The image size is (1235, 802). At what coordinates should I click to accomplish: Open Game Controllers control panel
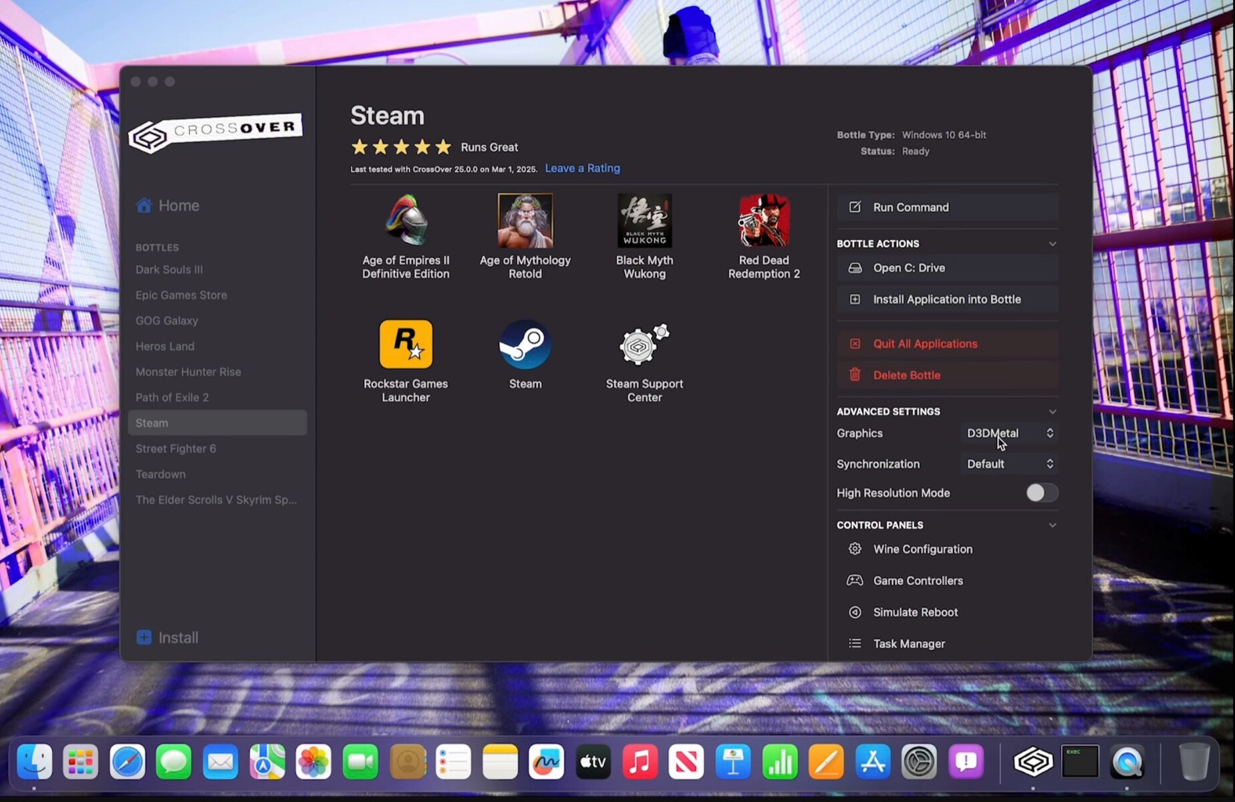point(947,580)
